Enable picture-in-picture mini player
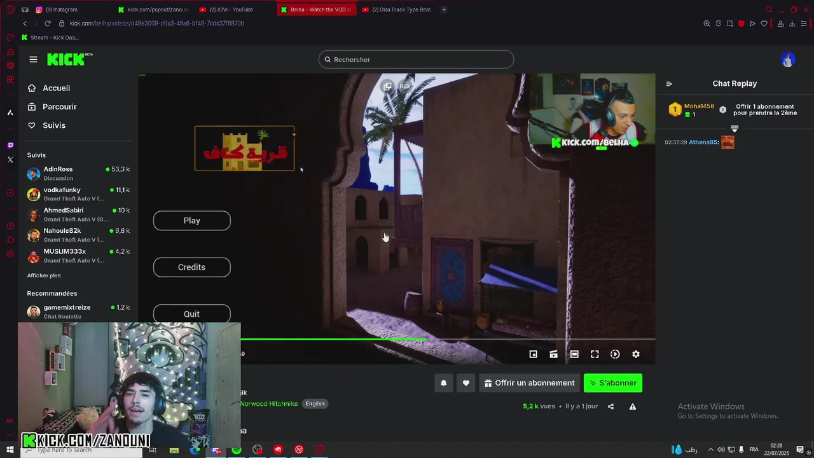This screenshot has width=814, height=458. (534, 354)
